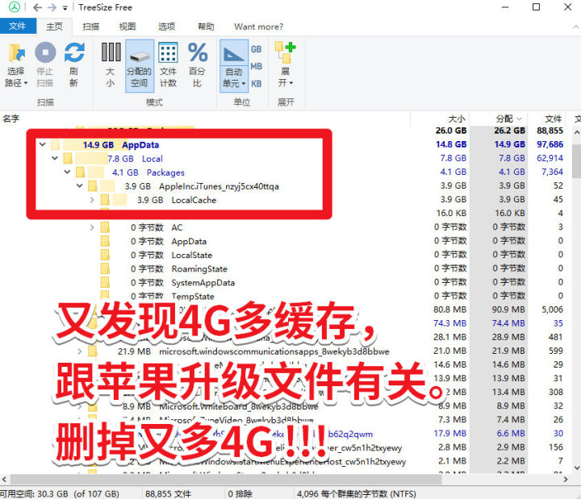The width and height of the screenshot is (581, 499).
Task: Set the unit to GB
Action: [256, 49]
